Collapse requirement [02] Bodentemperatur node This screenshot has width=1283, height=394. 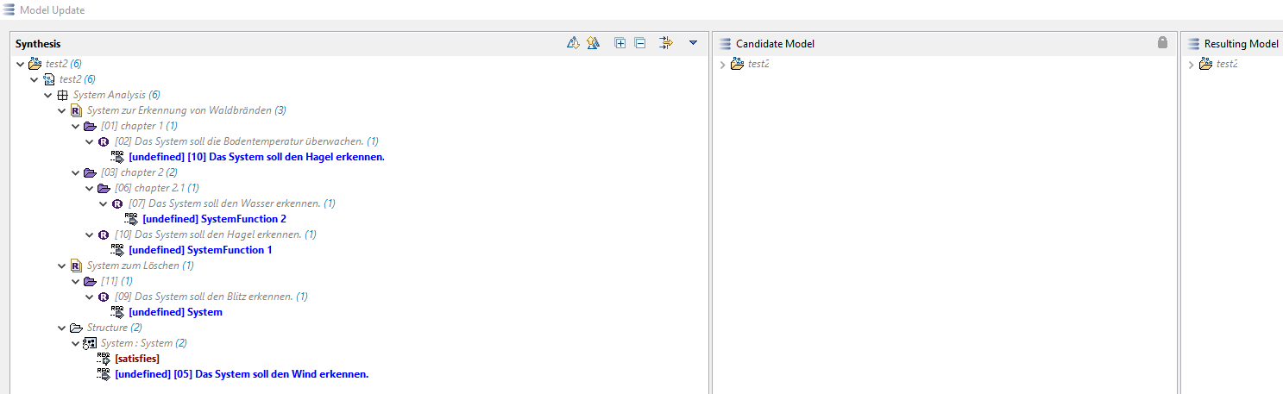point(90,141)
